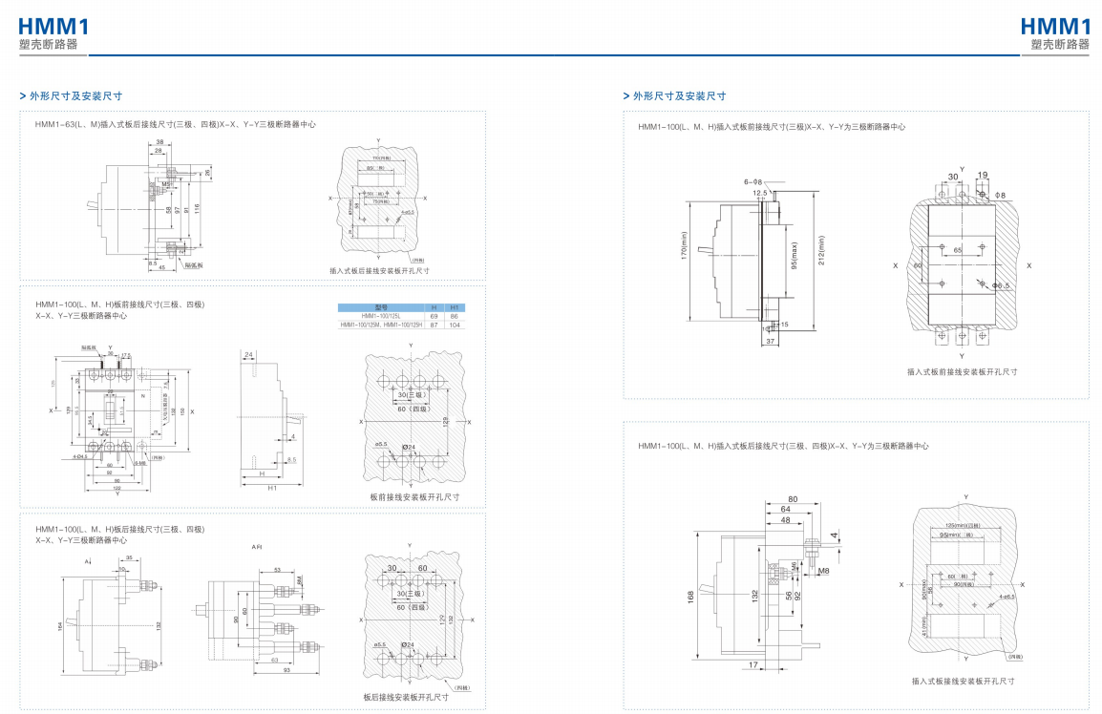This screenshot has height=714, width=1102.
Task: Open the side profile drawing showing H and H1
Action: (x=273, y=420)
